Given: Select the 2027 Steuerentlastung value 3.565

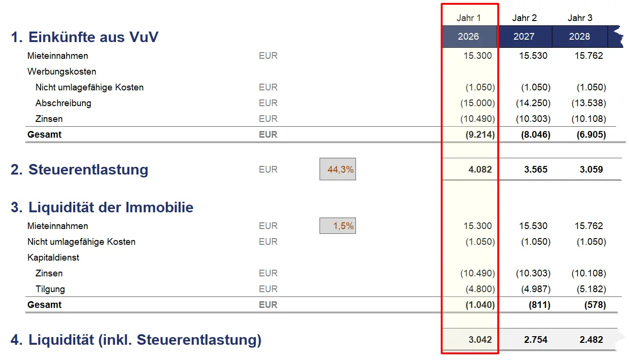Looking at the screenshot, I should [536, 169].
